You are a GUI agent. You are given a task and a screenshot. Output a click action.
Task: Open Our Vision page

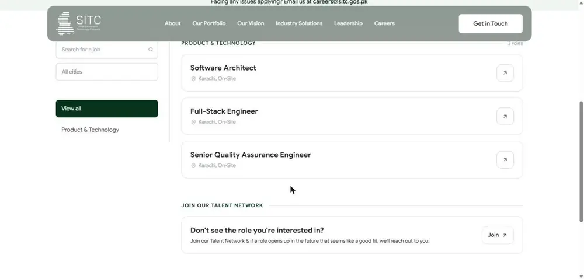pyautogui.click(x=251, y=23)
